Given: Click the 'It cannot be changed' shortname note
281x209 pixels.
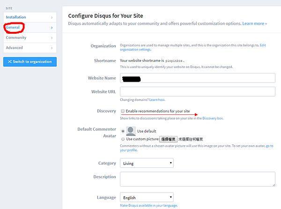Looking at the screenshot, I should (x=217, y=67).
